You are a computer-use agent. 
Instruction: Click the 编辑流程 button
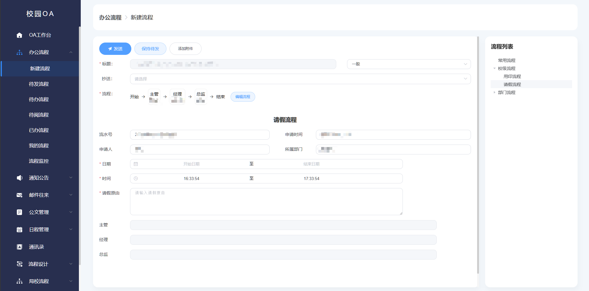pos(243,97)
